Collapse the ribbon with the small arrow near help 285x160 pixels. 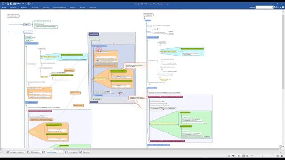pos(280,8)
